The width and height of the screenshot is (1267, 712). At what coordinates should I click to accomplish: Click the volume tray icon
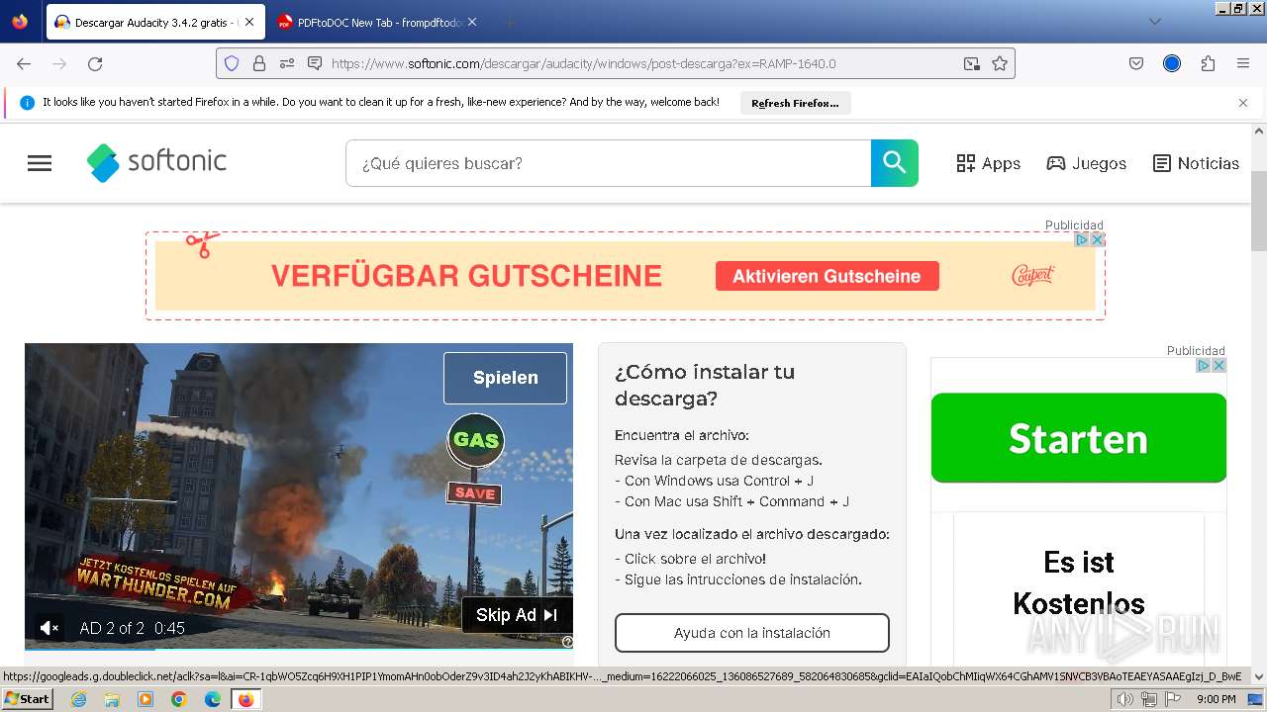1124,699
